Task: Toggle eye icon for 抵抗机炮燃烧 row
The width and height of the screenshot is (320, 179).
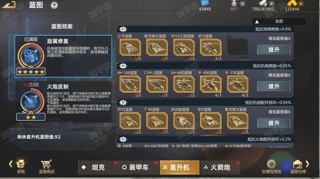Action: (x=123, y=66)
